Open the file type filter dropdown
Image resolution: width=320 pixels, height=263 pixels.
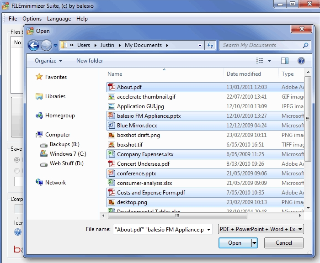point(261,229)
